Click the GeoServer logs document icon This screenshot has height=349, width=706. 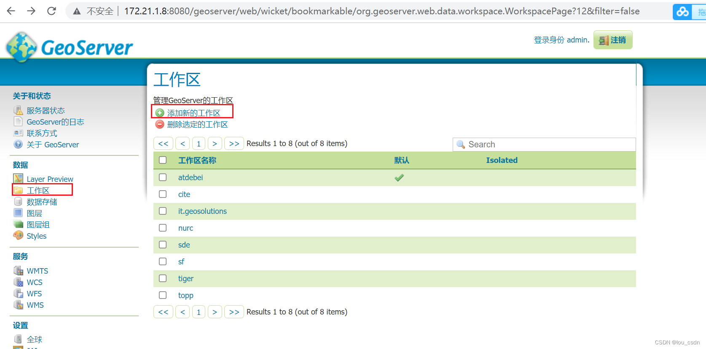pos(18,122)
